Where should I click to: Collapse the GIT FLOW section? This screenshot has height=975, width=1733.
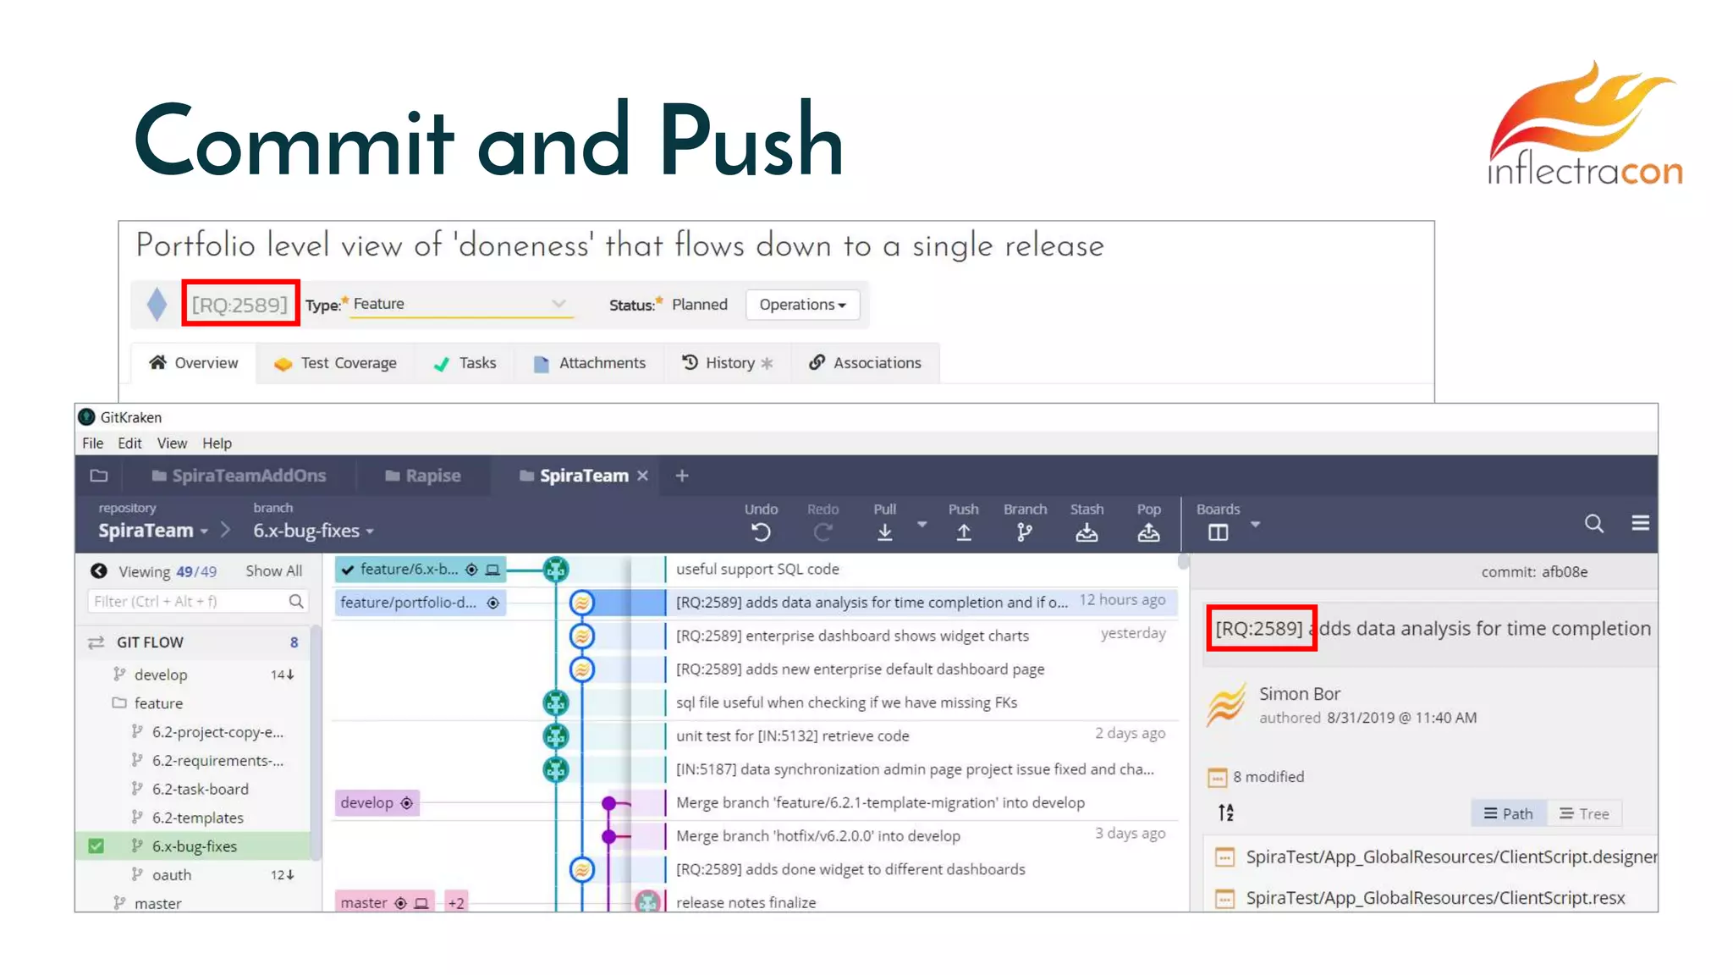tap(150, 642)
